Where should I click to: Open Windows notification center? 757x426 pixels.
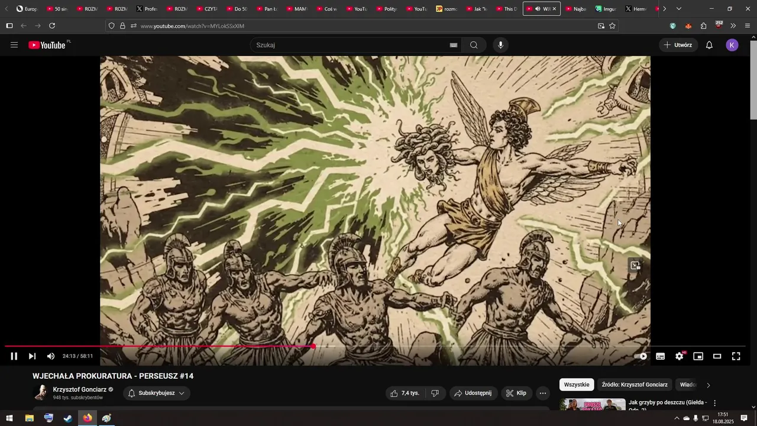(x=744, y=418)
